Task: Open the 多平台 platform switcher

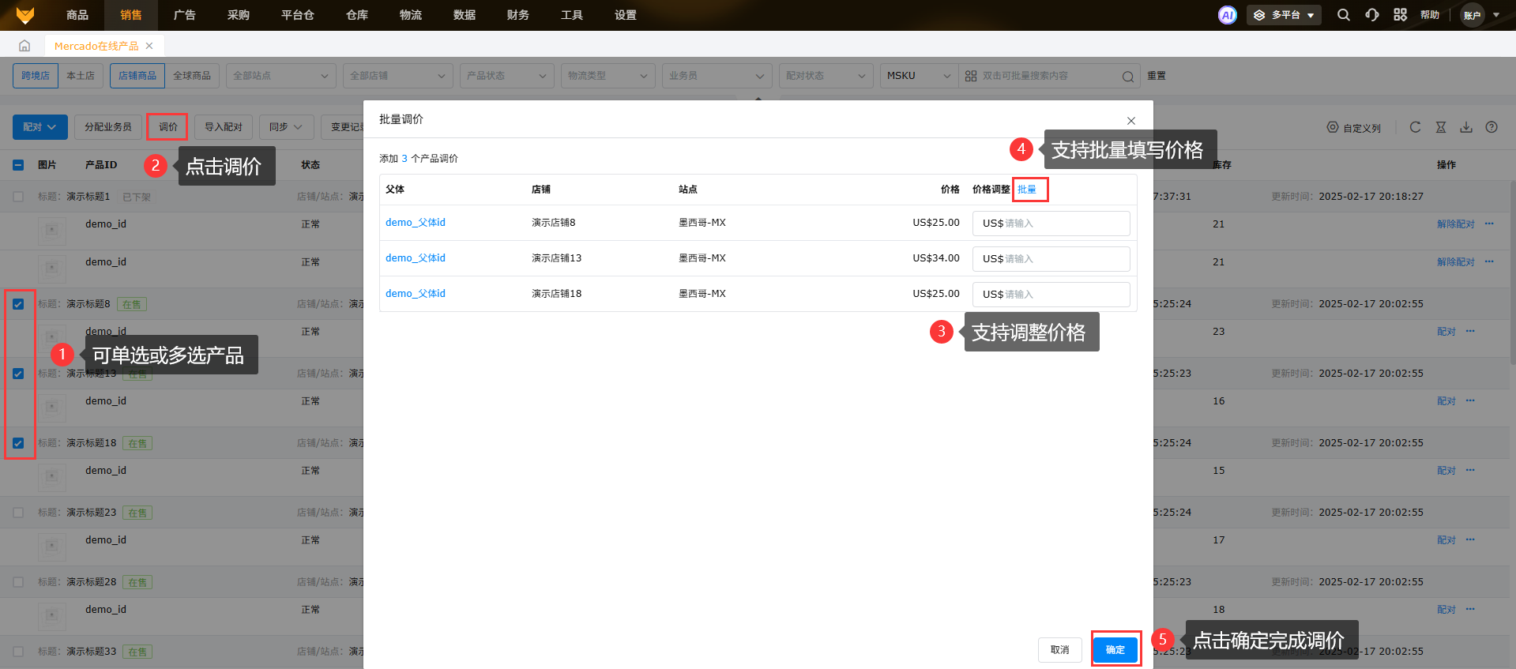Action: (1284, 15)
